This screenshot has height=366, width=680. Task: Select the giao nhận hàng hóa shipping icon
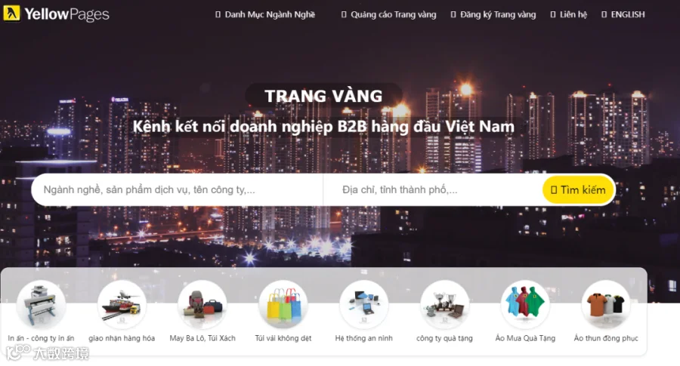pos(122,304)
